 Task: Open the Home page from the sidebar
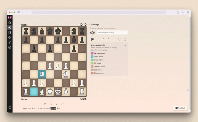coord(10,23)
